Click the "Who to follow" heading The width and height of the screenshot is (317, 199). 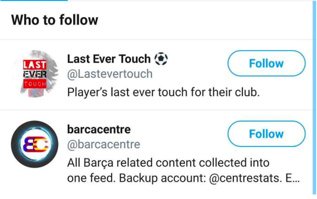[x=55, y=20]
